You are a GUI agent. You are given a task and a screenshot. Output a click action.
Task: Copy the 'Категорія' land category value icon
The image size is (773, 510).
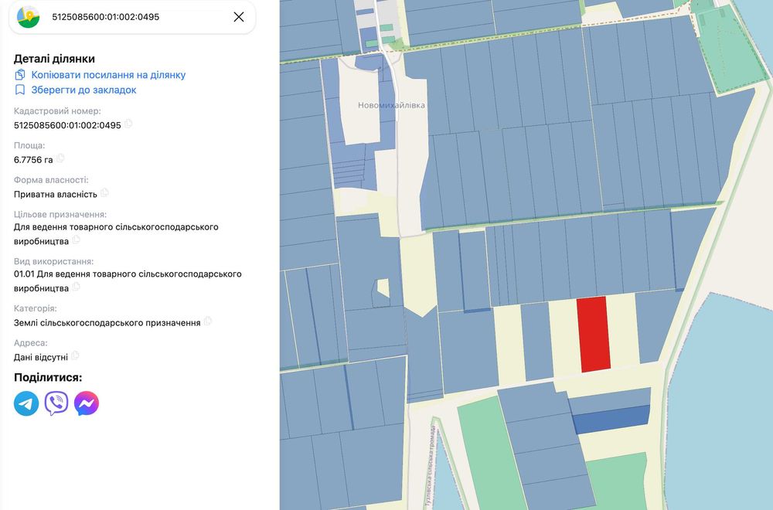(x=207, y=321)
